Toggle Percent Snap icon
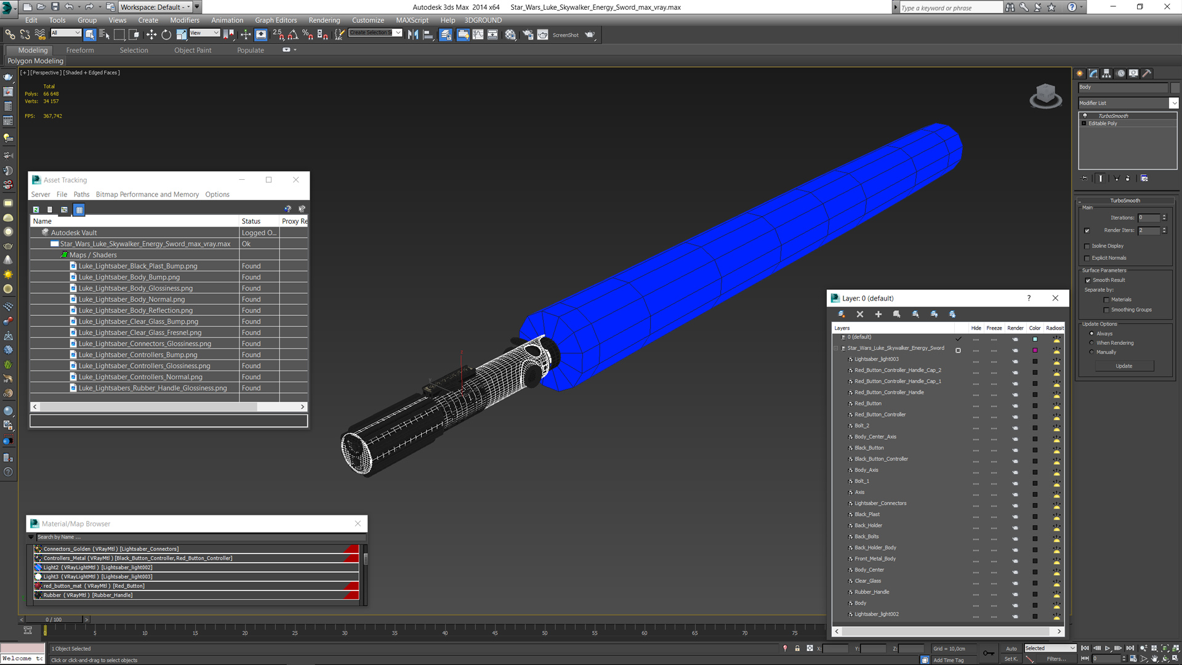Screen dimensions: 1182x665 click(x=307, y=35)
